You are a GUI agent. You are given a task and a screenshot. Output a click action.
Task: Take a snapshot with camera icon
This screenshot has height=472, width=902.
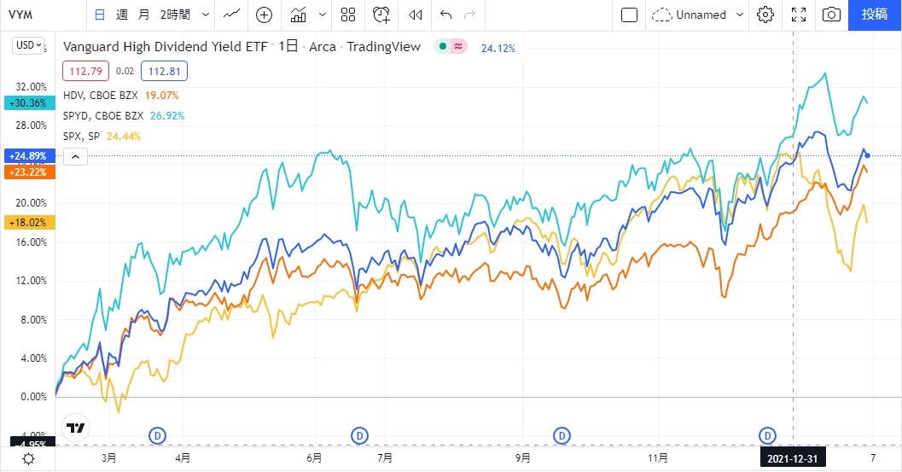tap(831, 15)
